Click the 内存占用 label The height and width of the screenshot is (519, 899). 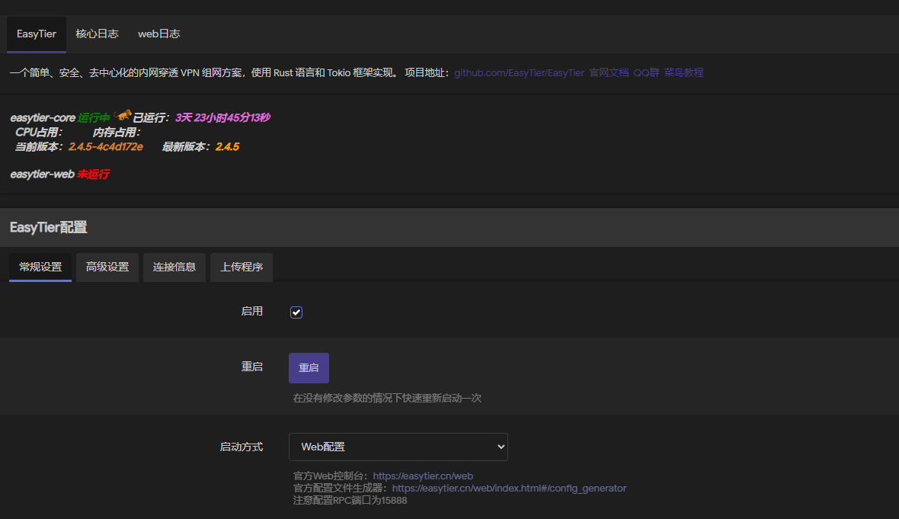pos(117,133)
